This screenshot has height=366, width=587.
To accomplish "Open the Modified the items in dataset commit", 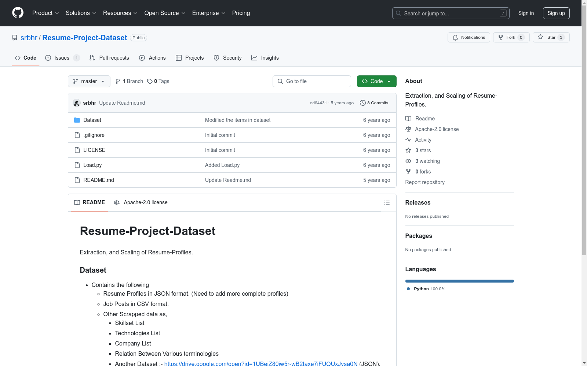I will point(238,120).
